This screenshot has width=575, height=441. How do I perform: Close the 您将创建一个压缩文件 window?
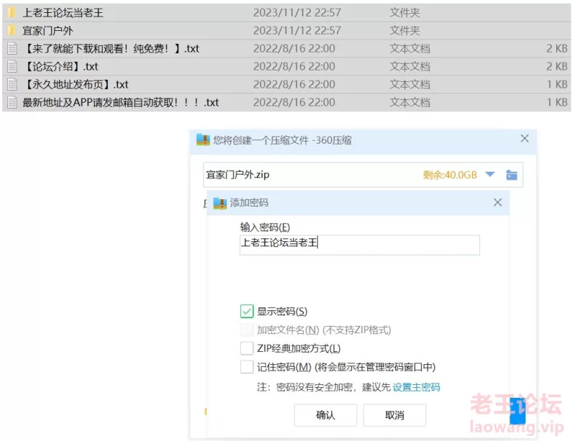point(525,139)
